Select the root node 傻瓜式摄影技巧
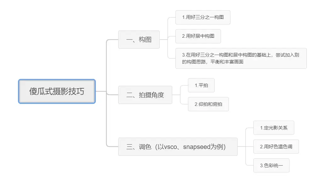The image size is (315, 181). (x=57, y=91)
